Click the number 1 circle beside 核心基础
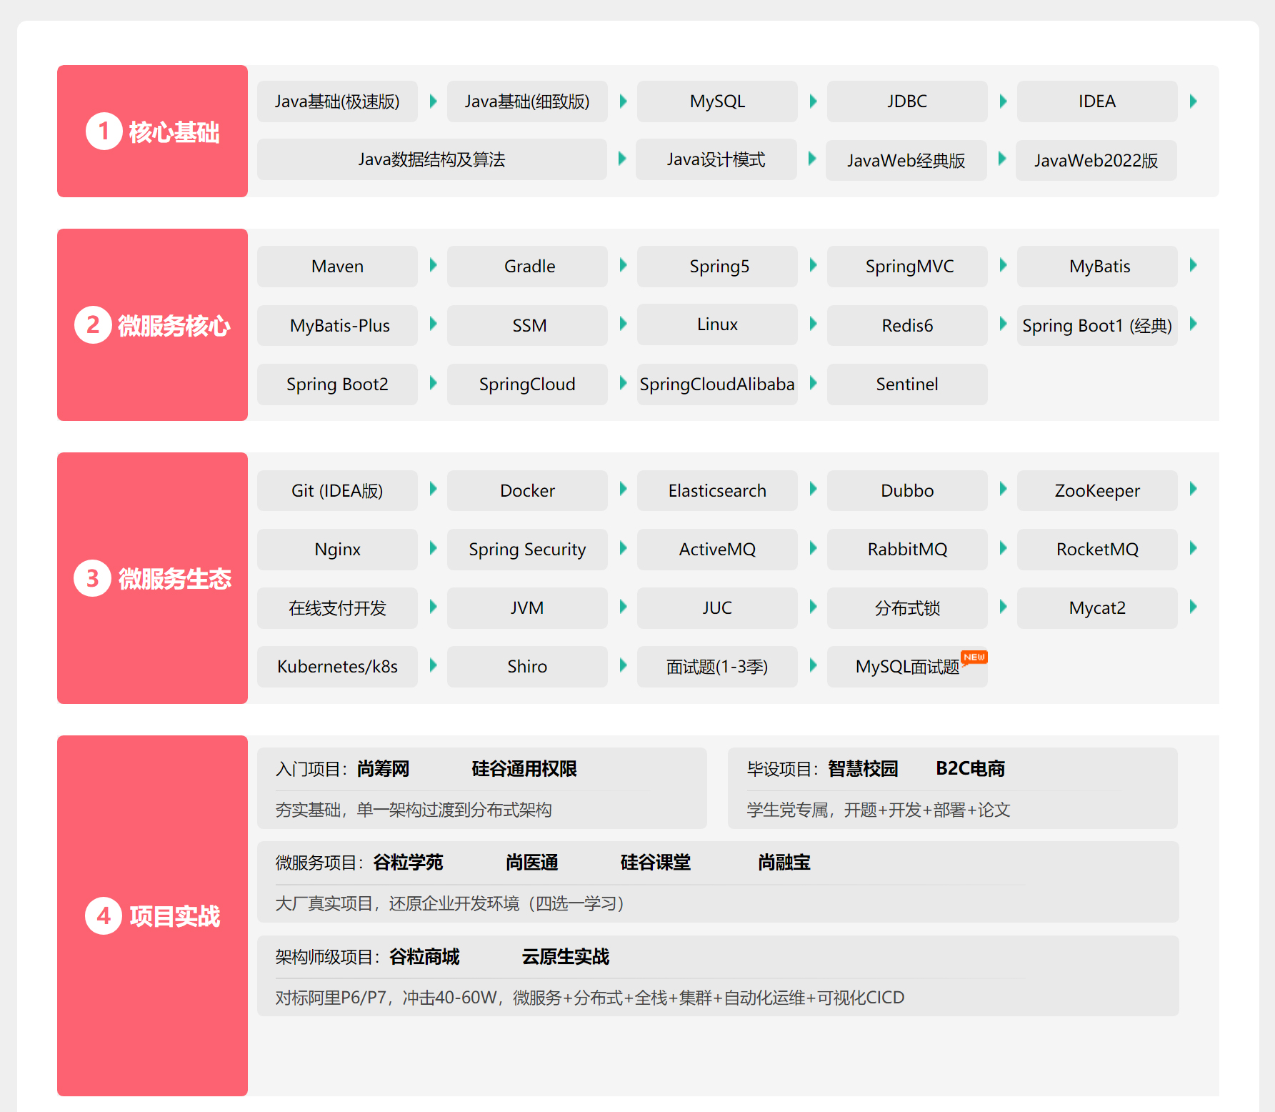1275x1112 pixels. (104, 131)
